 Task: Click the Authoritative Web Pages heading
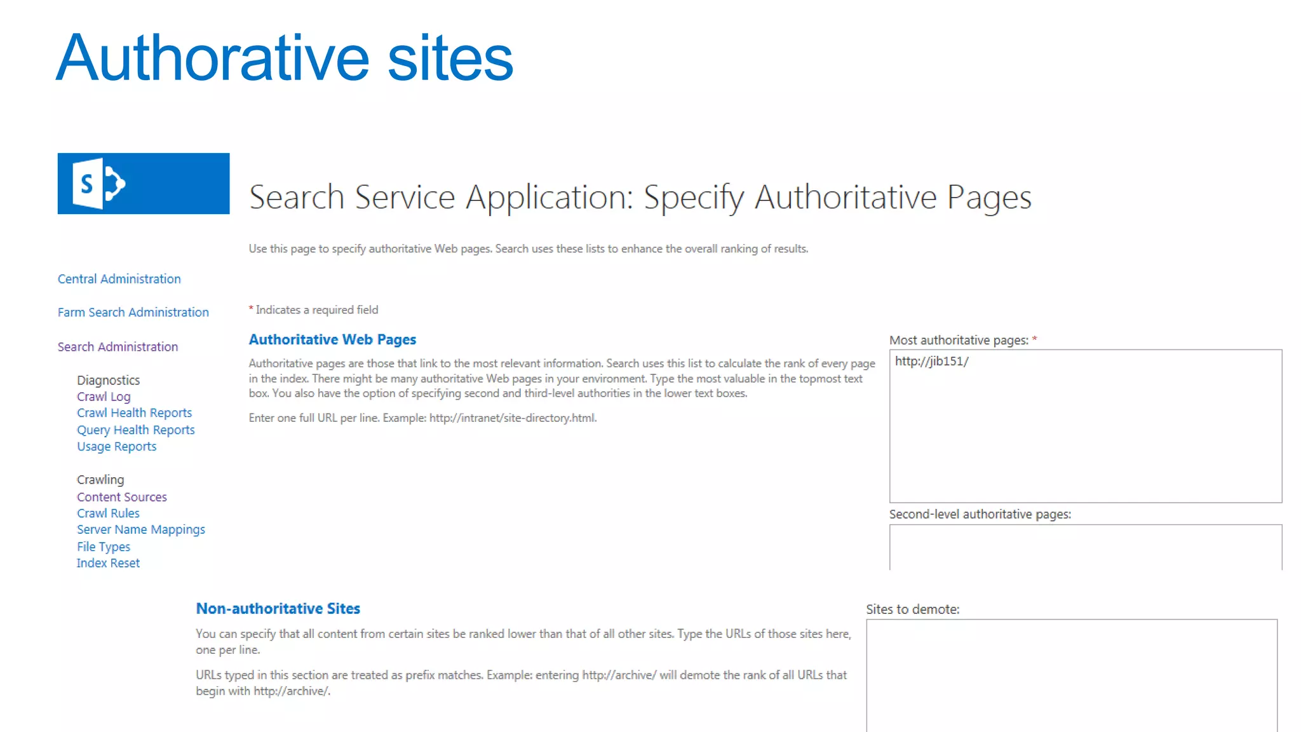[332, 340]
